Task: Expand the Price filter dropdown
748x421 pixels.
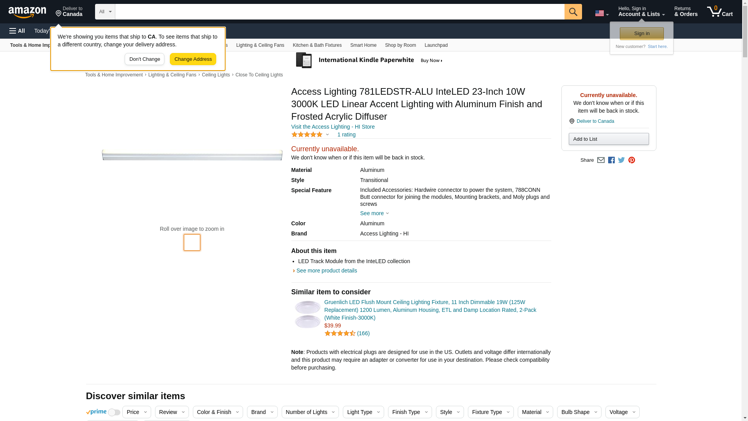Action: [x=136, y=412]
